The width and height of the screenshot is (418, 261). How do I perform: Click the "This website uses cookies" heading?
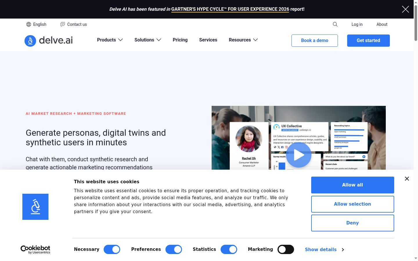click(107, 182)
